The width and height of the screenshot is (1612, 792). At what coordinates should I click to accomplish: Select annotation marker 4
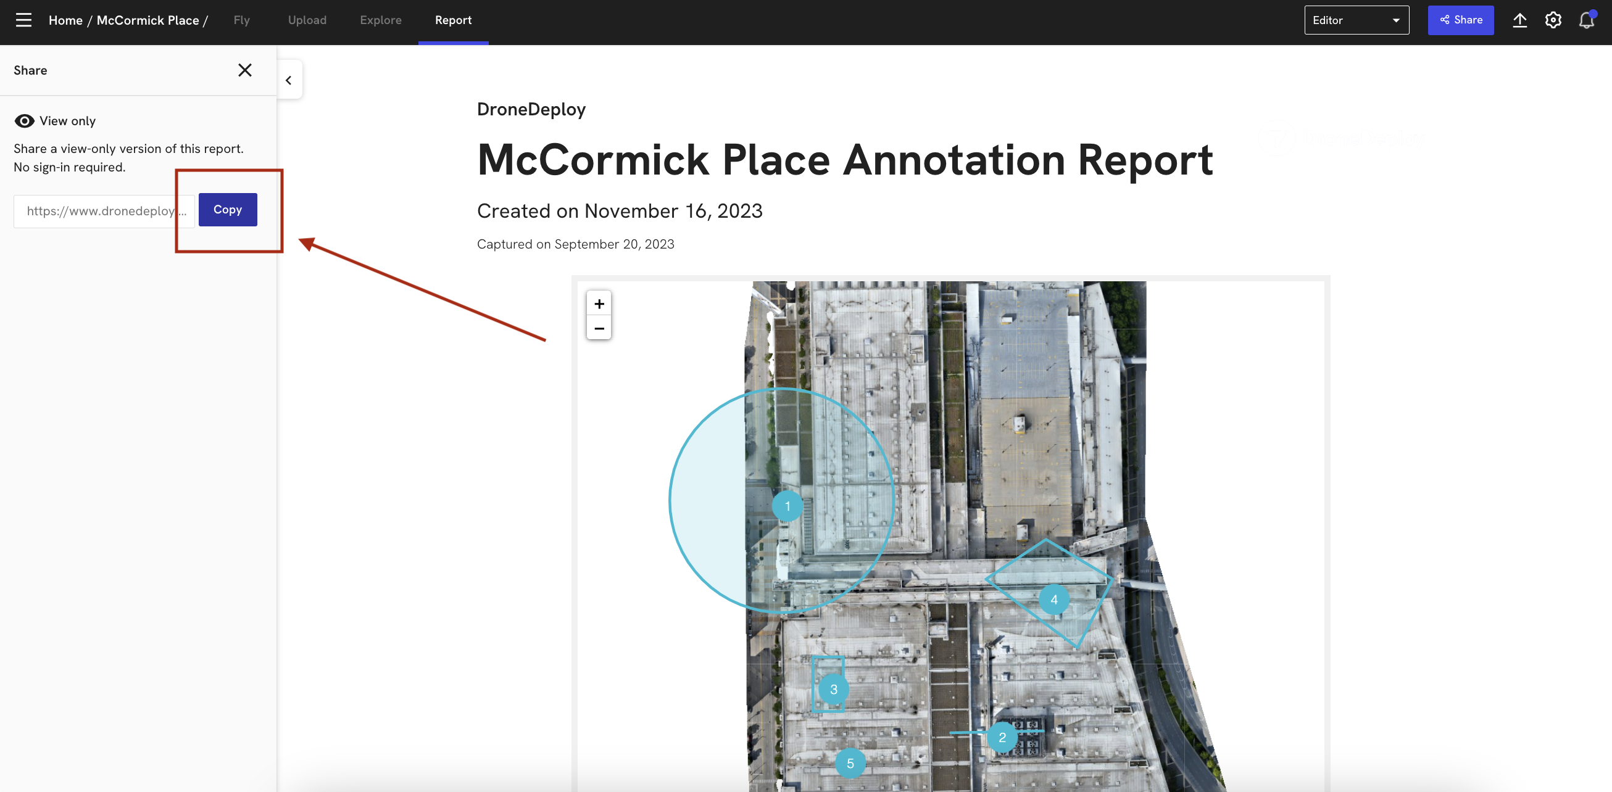click(x=1054, y=600)
